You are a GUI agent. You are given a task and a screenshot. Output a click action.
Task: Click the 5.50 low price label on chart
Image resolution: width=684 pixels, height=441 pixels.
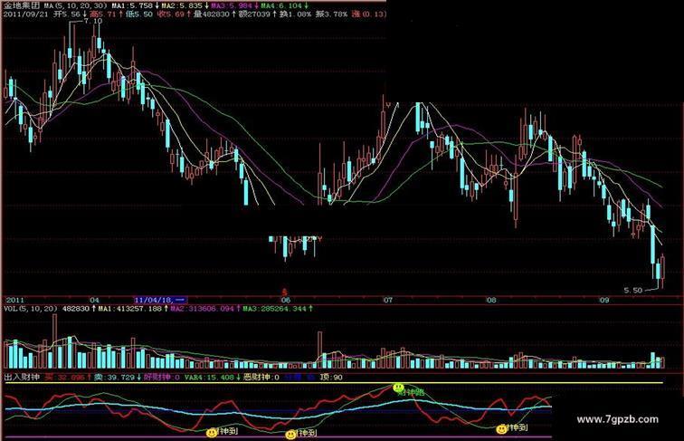[x=633, y=291]
